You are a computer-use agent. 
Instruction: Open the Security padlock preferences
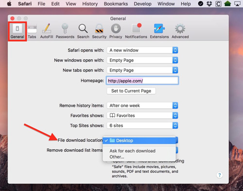[99, 31]
